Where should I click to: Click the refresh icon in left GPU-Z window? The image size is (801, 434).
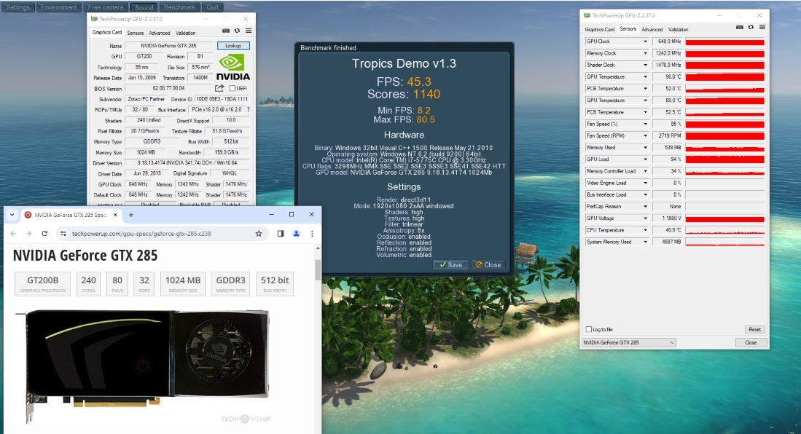237,31
